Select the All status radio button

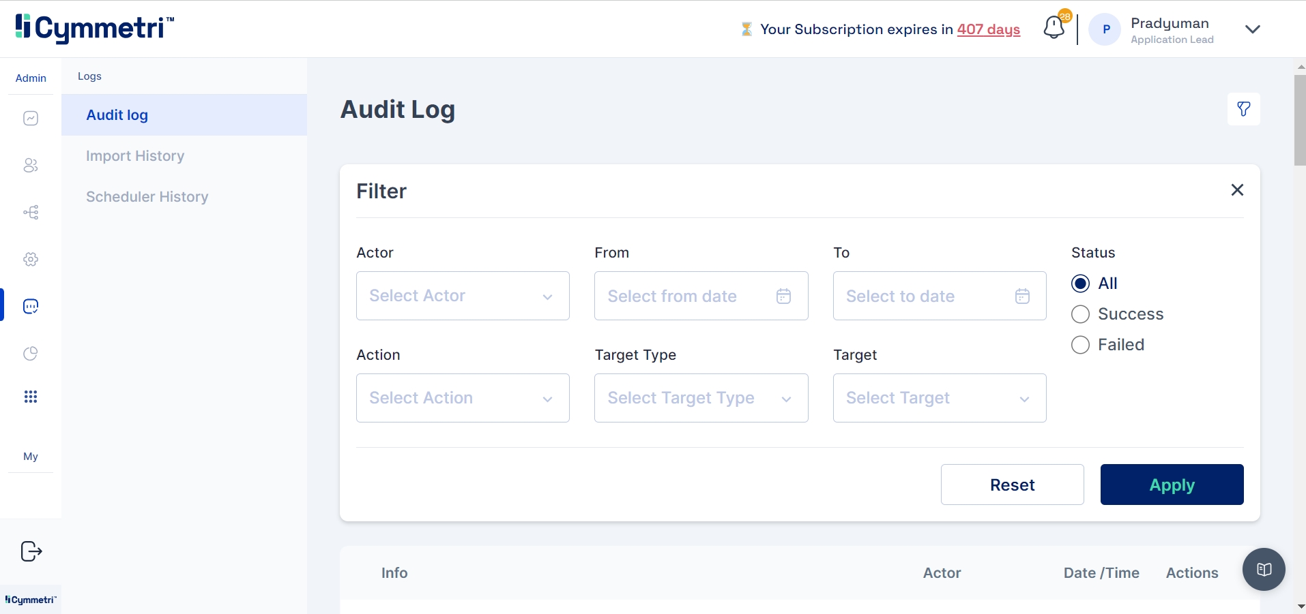point(1080,283)
